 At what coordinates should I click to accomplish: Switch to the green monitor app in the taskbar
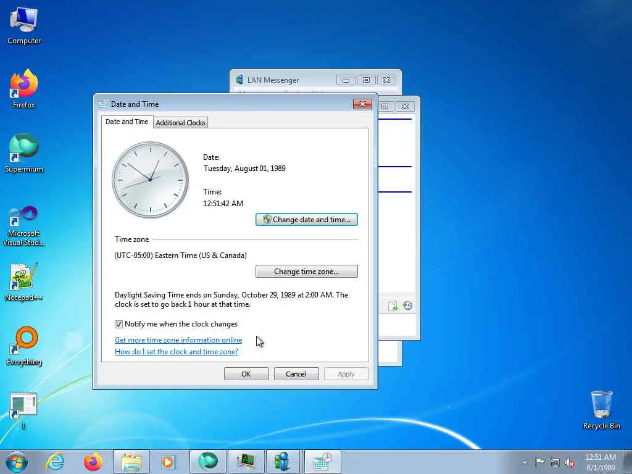(x=246, y=462)
